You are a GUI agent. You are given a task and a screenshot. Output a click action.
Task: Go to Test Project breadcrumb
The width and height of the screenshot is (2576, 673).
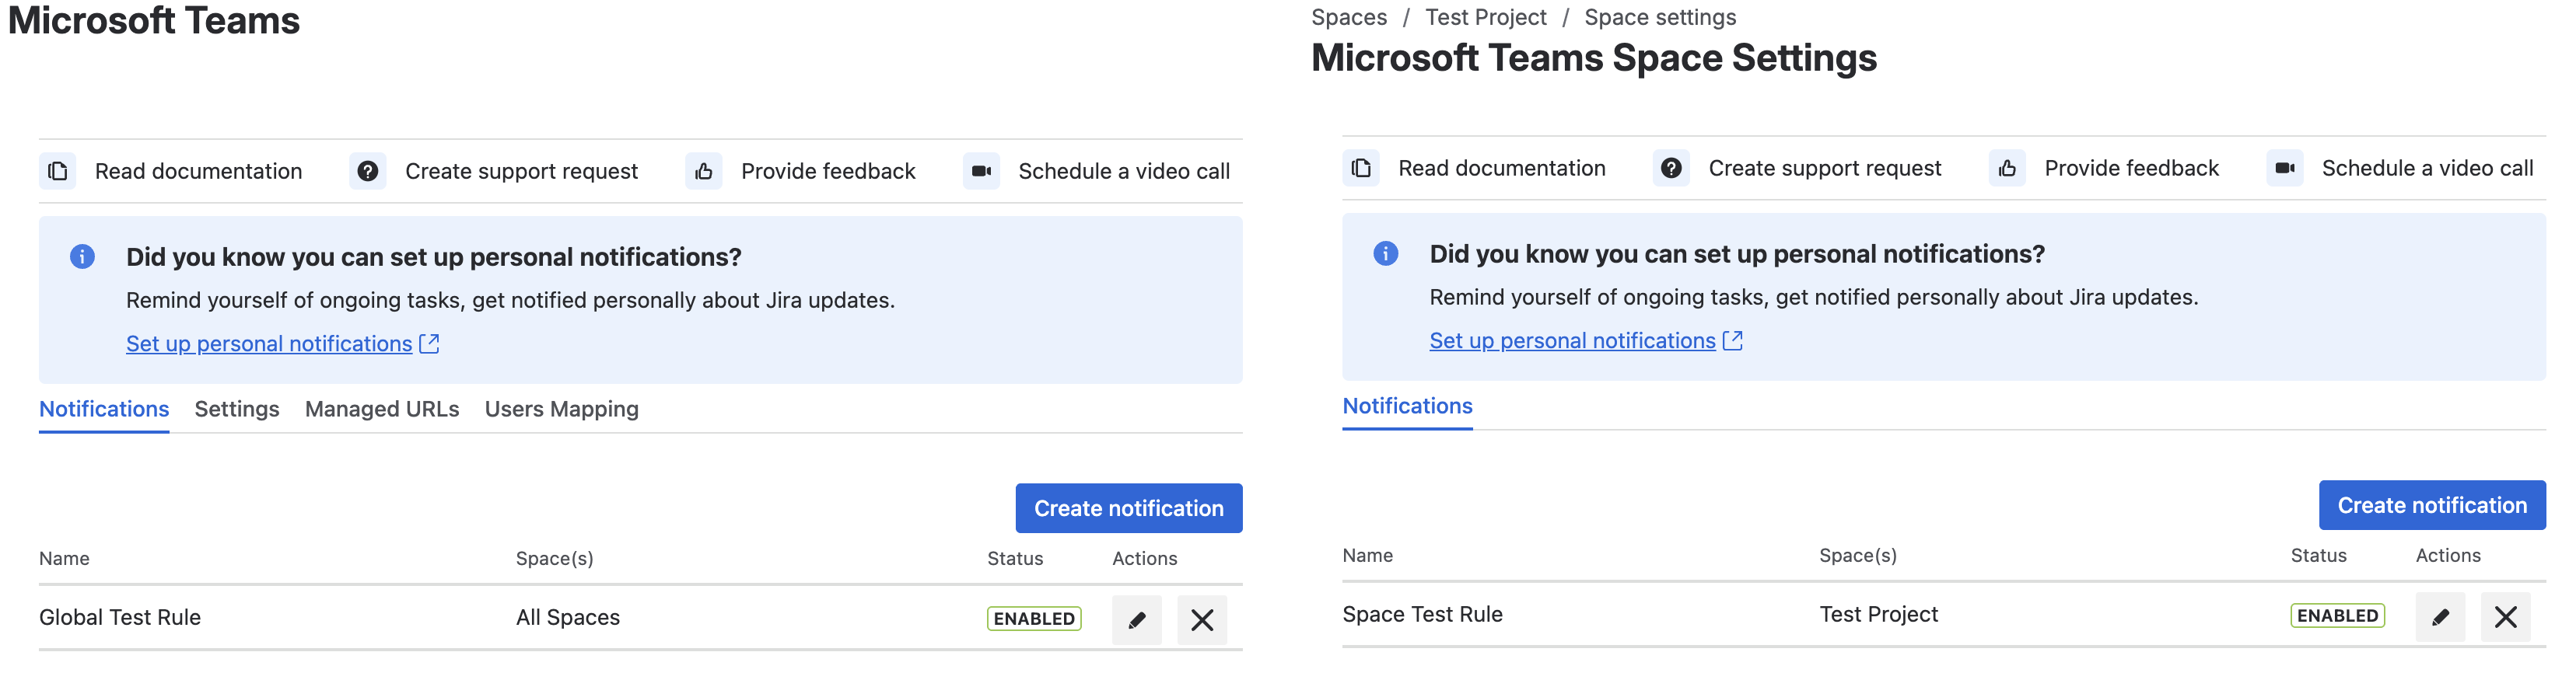(1485, 17)
